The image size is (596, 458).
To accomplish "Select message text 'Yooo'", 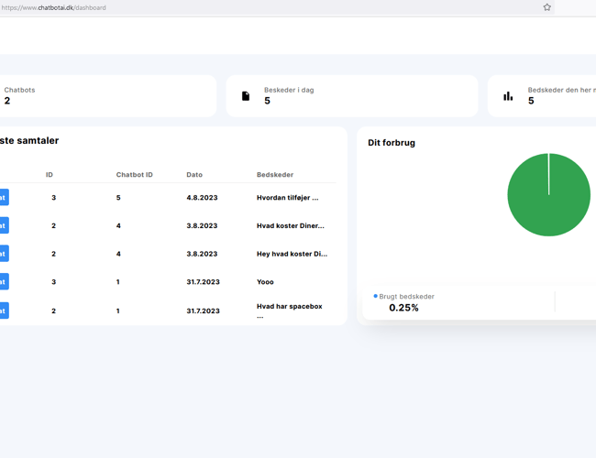I will (265, 282).
